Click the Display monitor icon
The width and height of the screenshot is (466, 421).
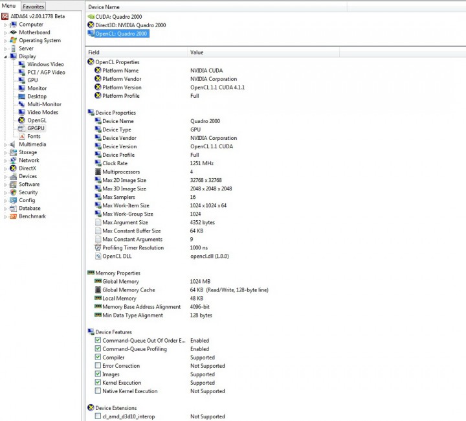pos(14,56)
